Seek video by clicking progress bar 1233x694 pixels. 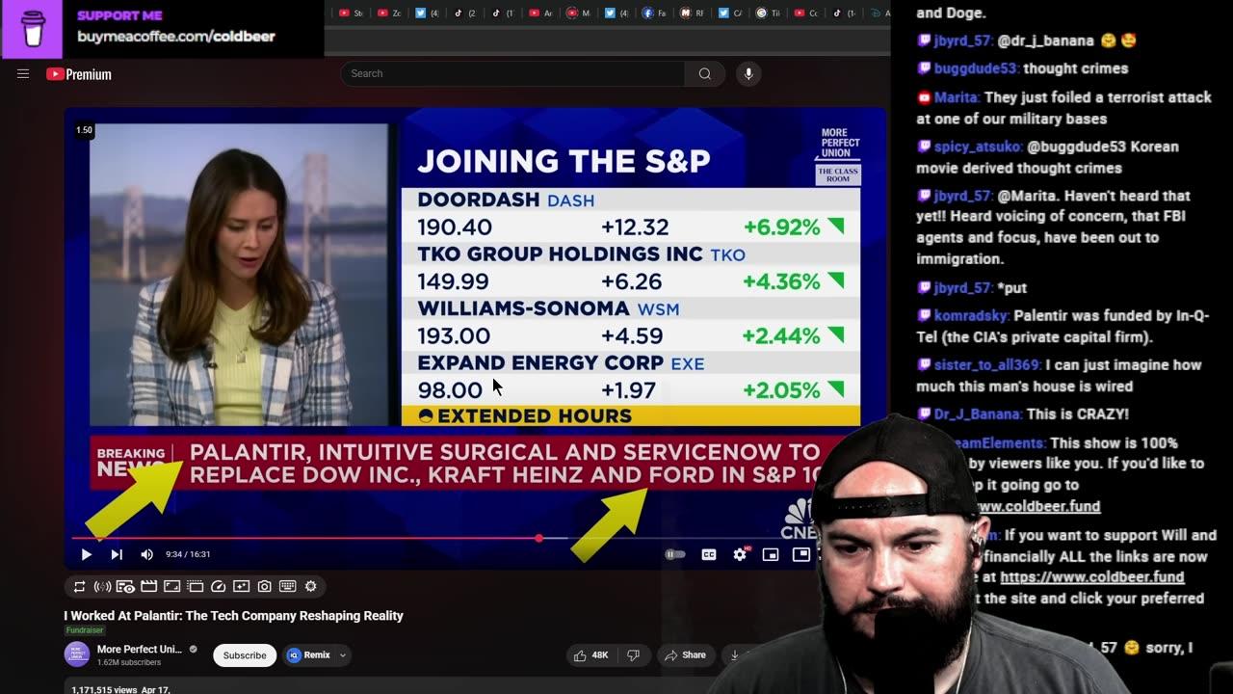tap(444, 538)
